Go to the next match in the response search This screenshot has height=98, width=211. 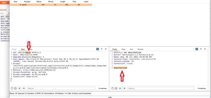(x=124, y=88)
